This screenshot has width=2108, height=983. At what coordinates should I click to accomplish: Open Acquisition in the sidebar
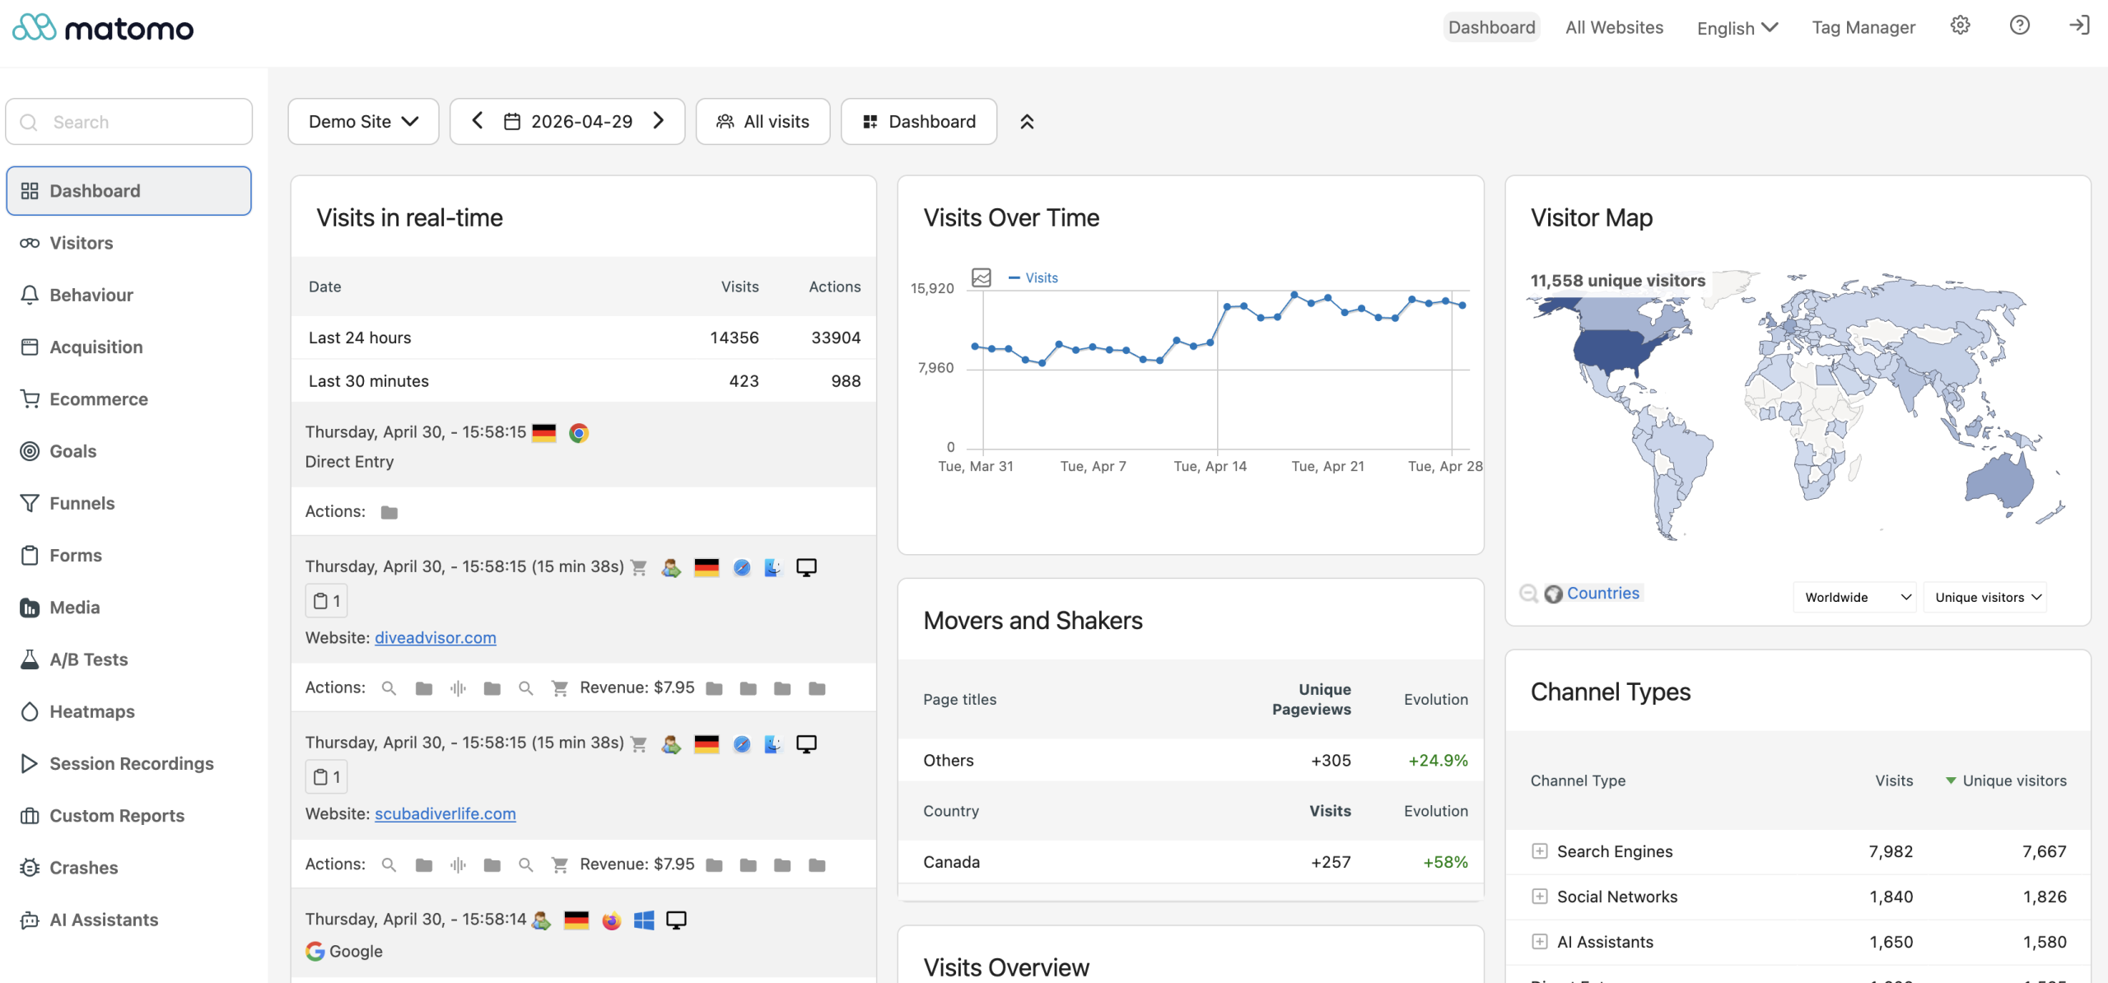[x=129, y=347]
